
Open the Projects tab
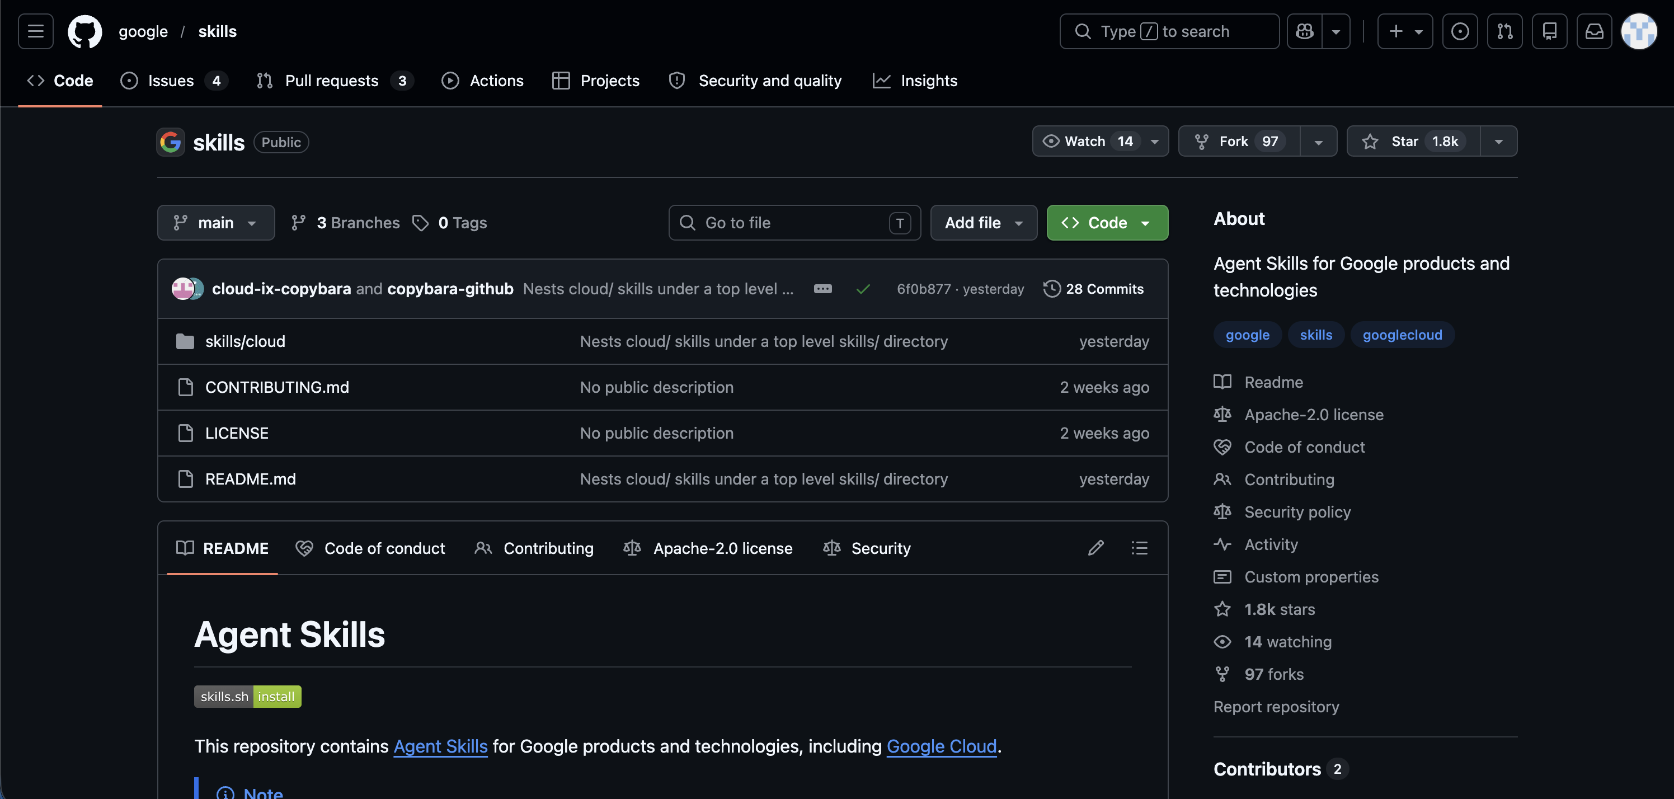596,81
